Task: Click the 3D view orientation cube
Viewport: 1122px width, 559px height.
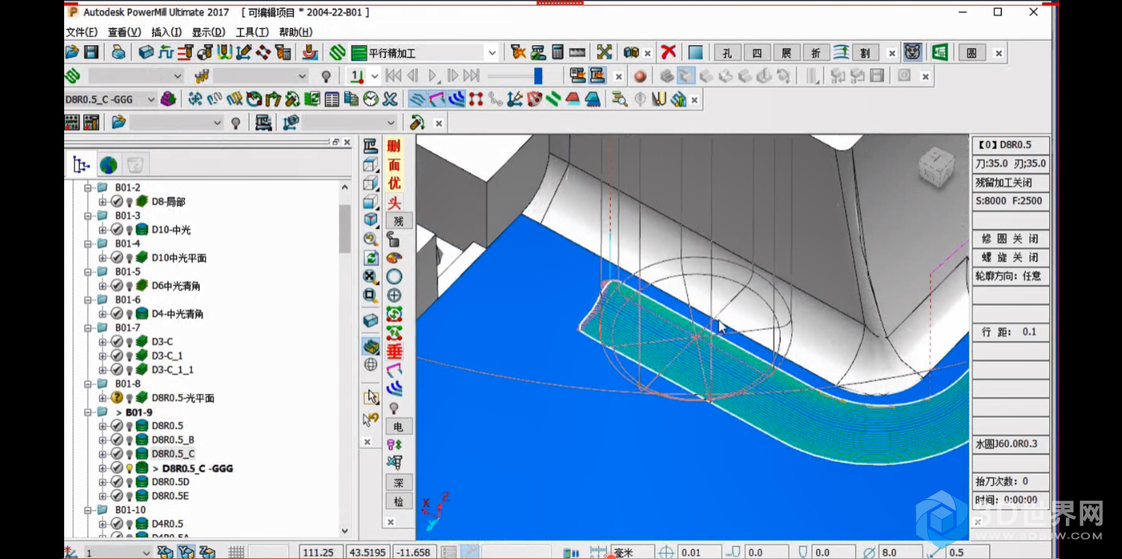Action: [x=936, y=167]
